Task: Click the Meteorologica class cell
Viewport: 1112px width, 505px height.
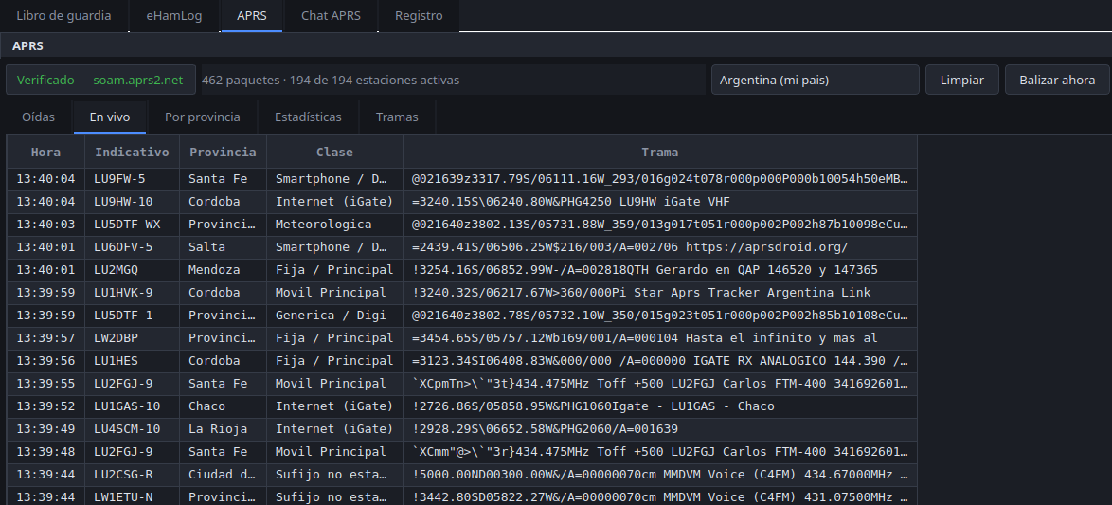Action: tap(334, 225)
